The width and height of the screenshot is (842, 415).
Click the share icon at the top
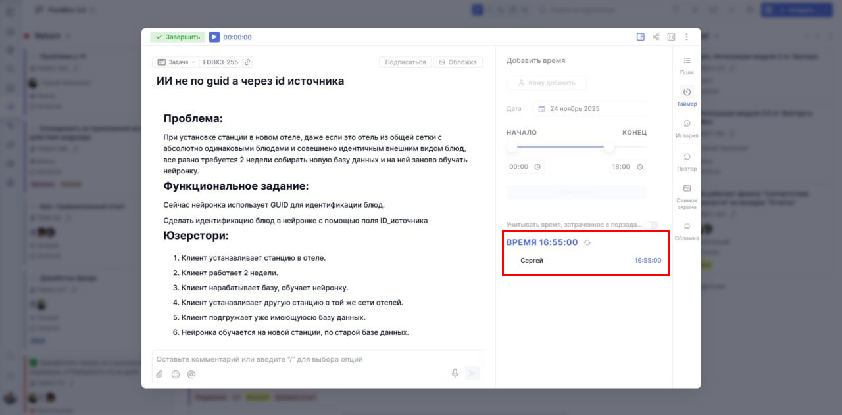pyautogui.click(x=655, y=37)
